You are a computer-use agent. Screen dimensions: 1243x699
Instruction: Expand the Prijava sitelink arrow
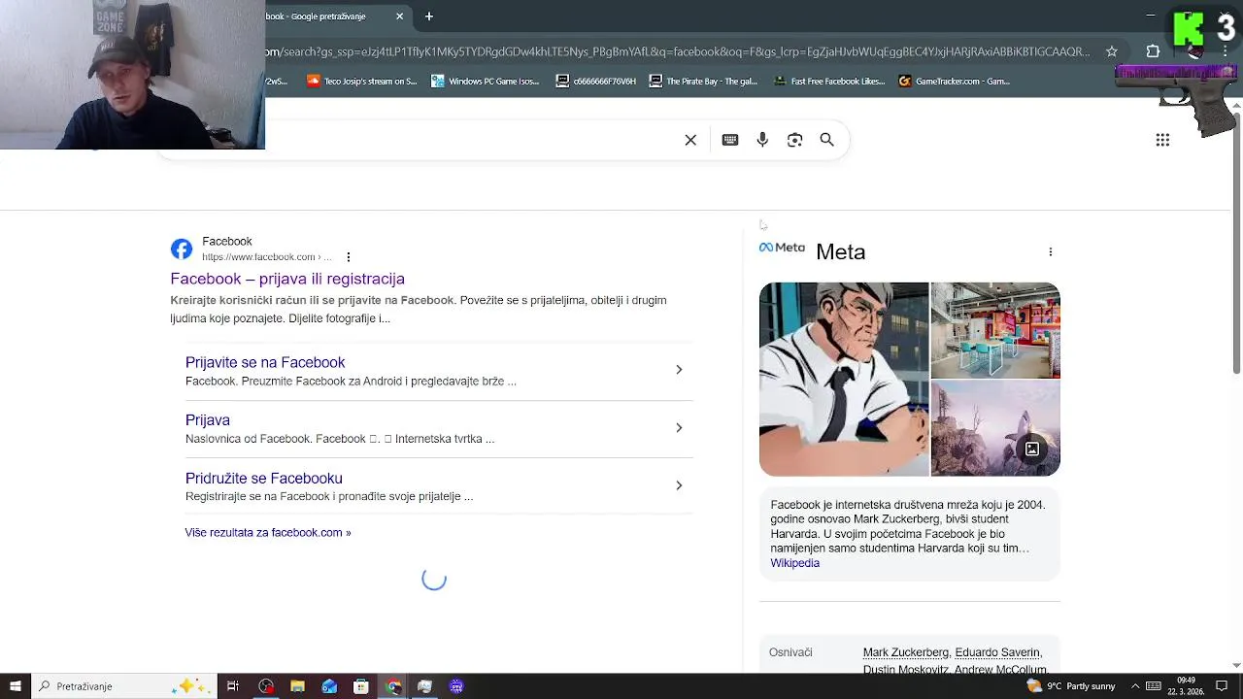coord(679,427)
